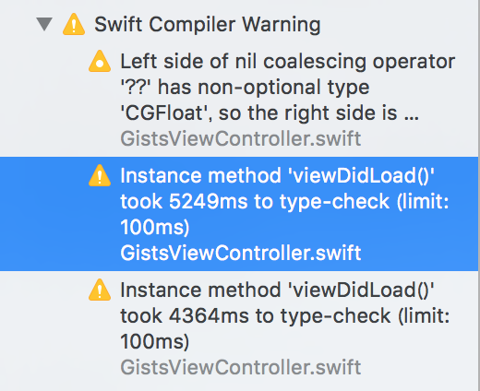Collapse the Swift Compiler Warning group triangle
Image resolution: width=480 pixels, height=391 pixels.
[44, 24]
